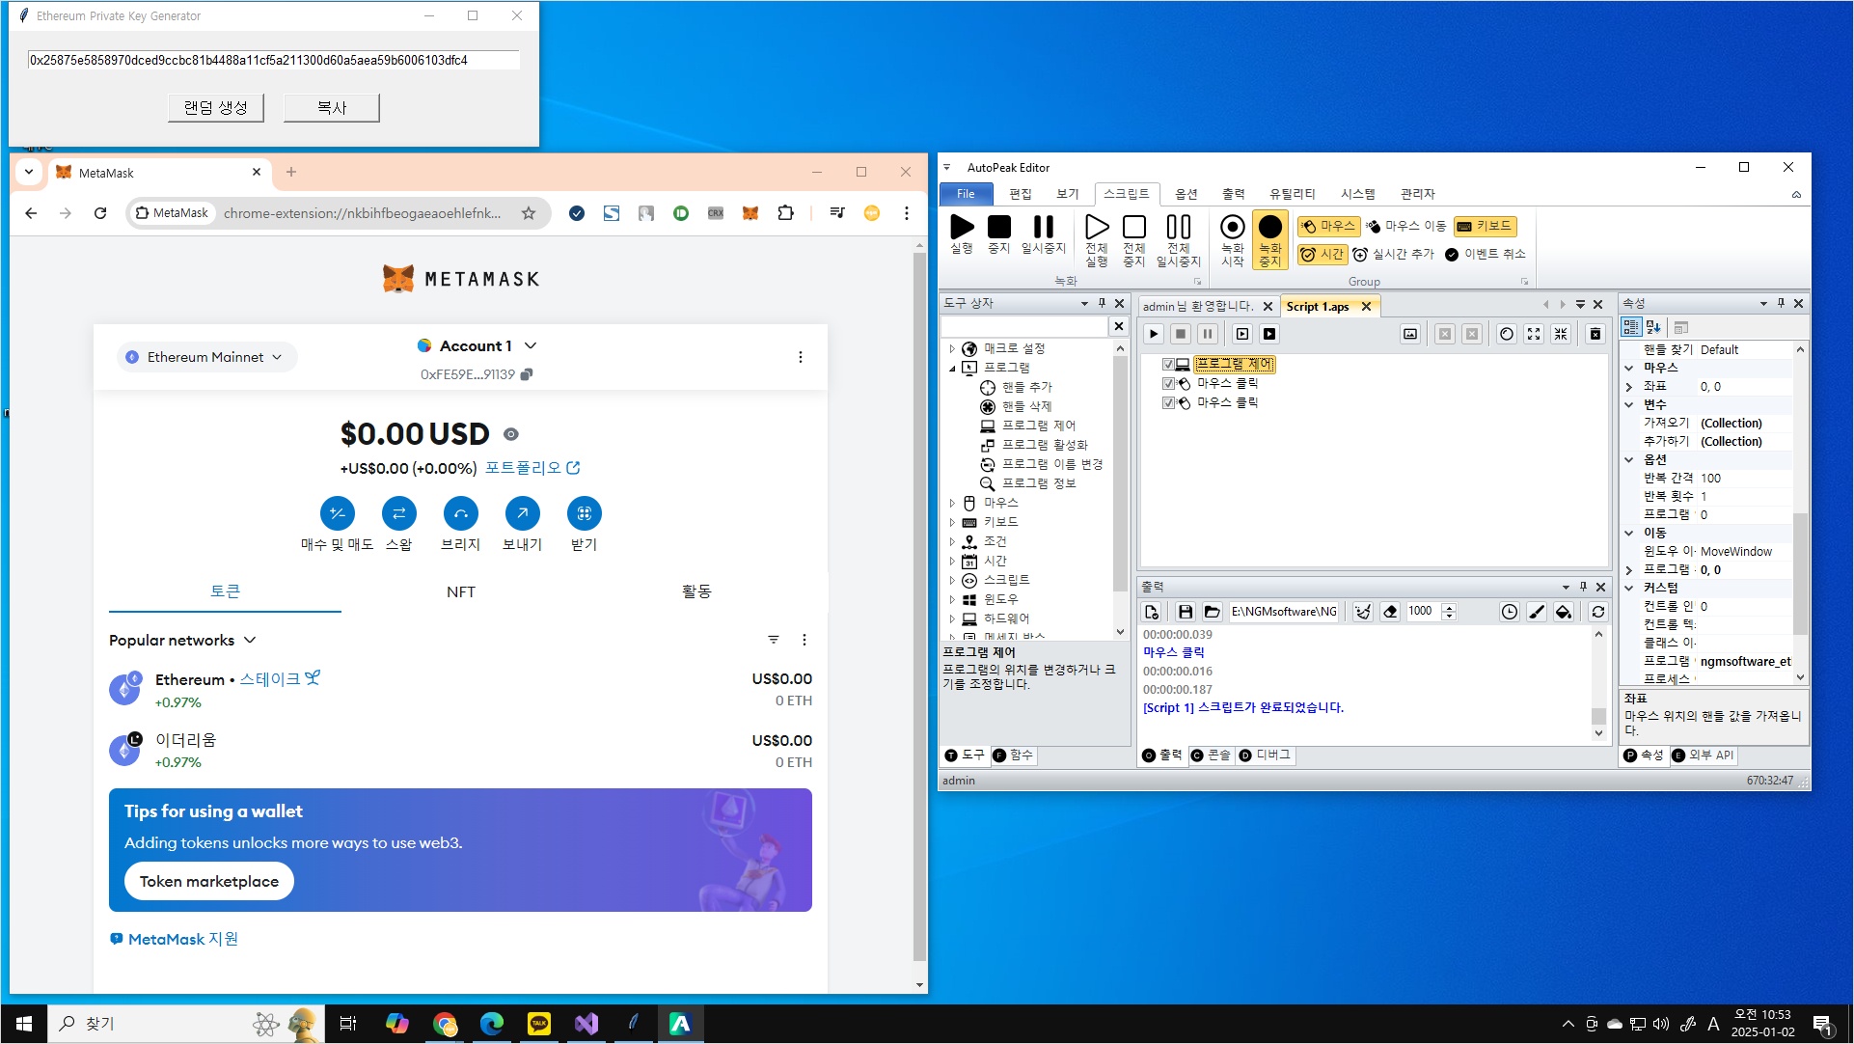1854x1044 pixels.
Task: Click MetaMask Send (보내기) icon
Action: coord(522,513)
